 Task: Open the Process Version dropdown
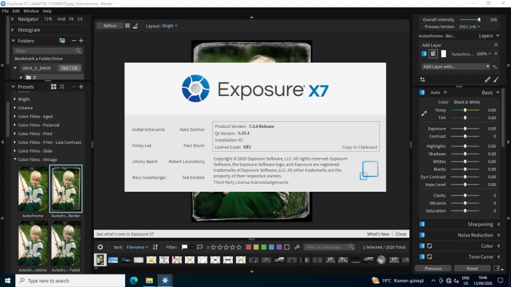pos(469,27)
